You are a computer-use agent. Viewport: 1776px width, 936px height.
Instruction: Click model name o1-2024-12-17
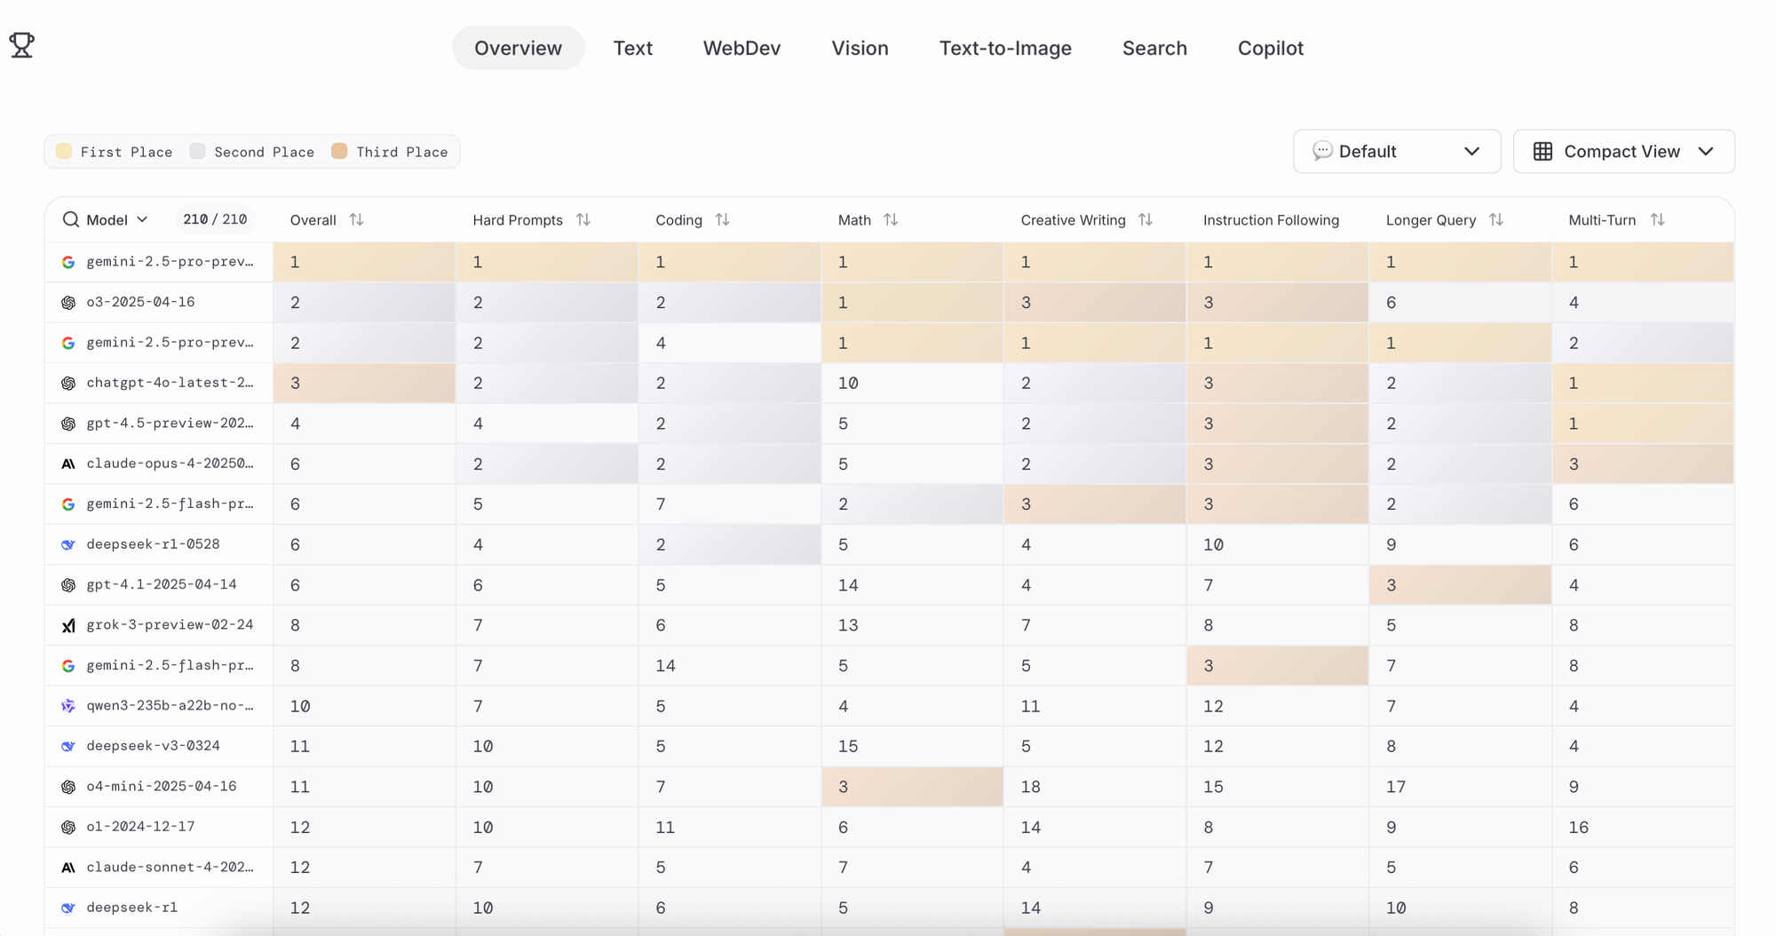(140, 826)
